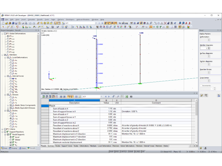Toggle OSNAP in the status bar
Image resolution: width=222 pixels, height=166 pixels.
coord(130,151)
